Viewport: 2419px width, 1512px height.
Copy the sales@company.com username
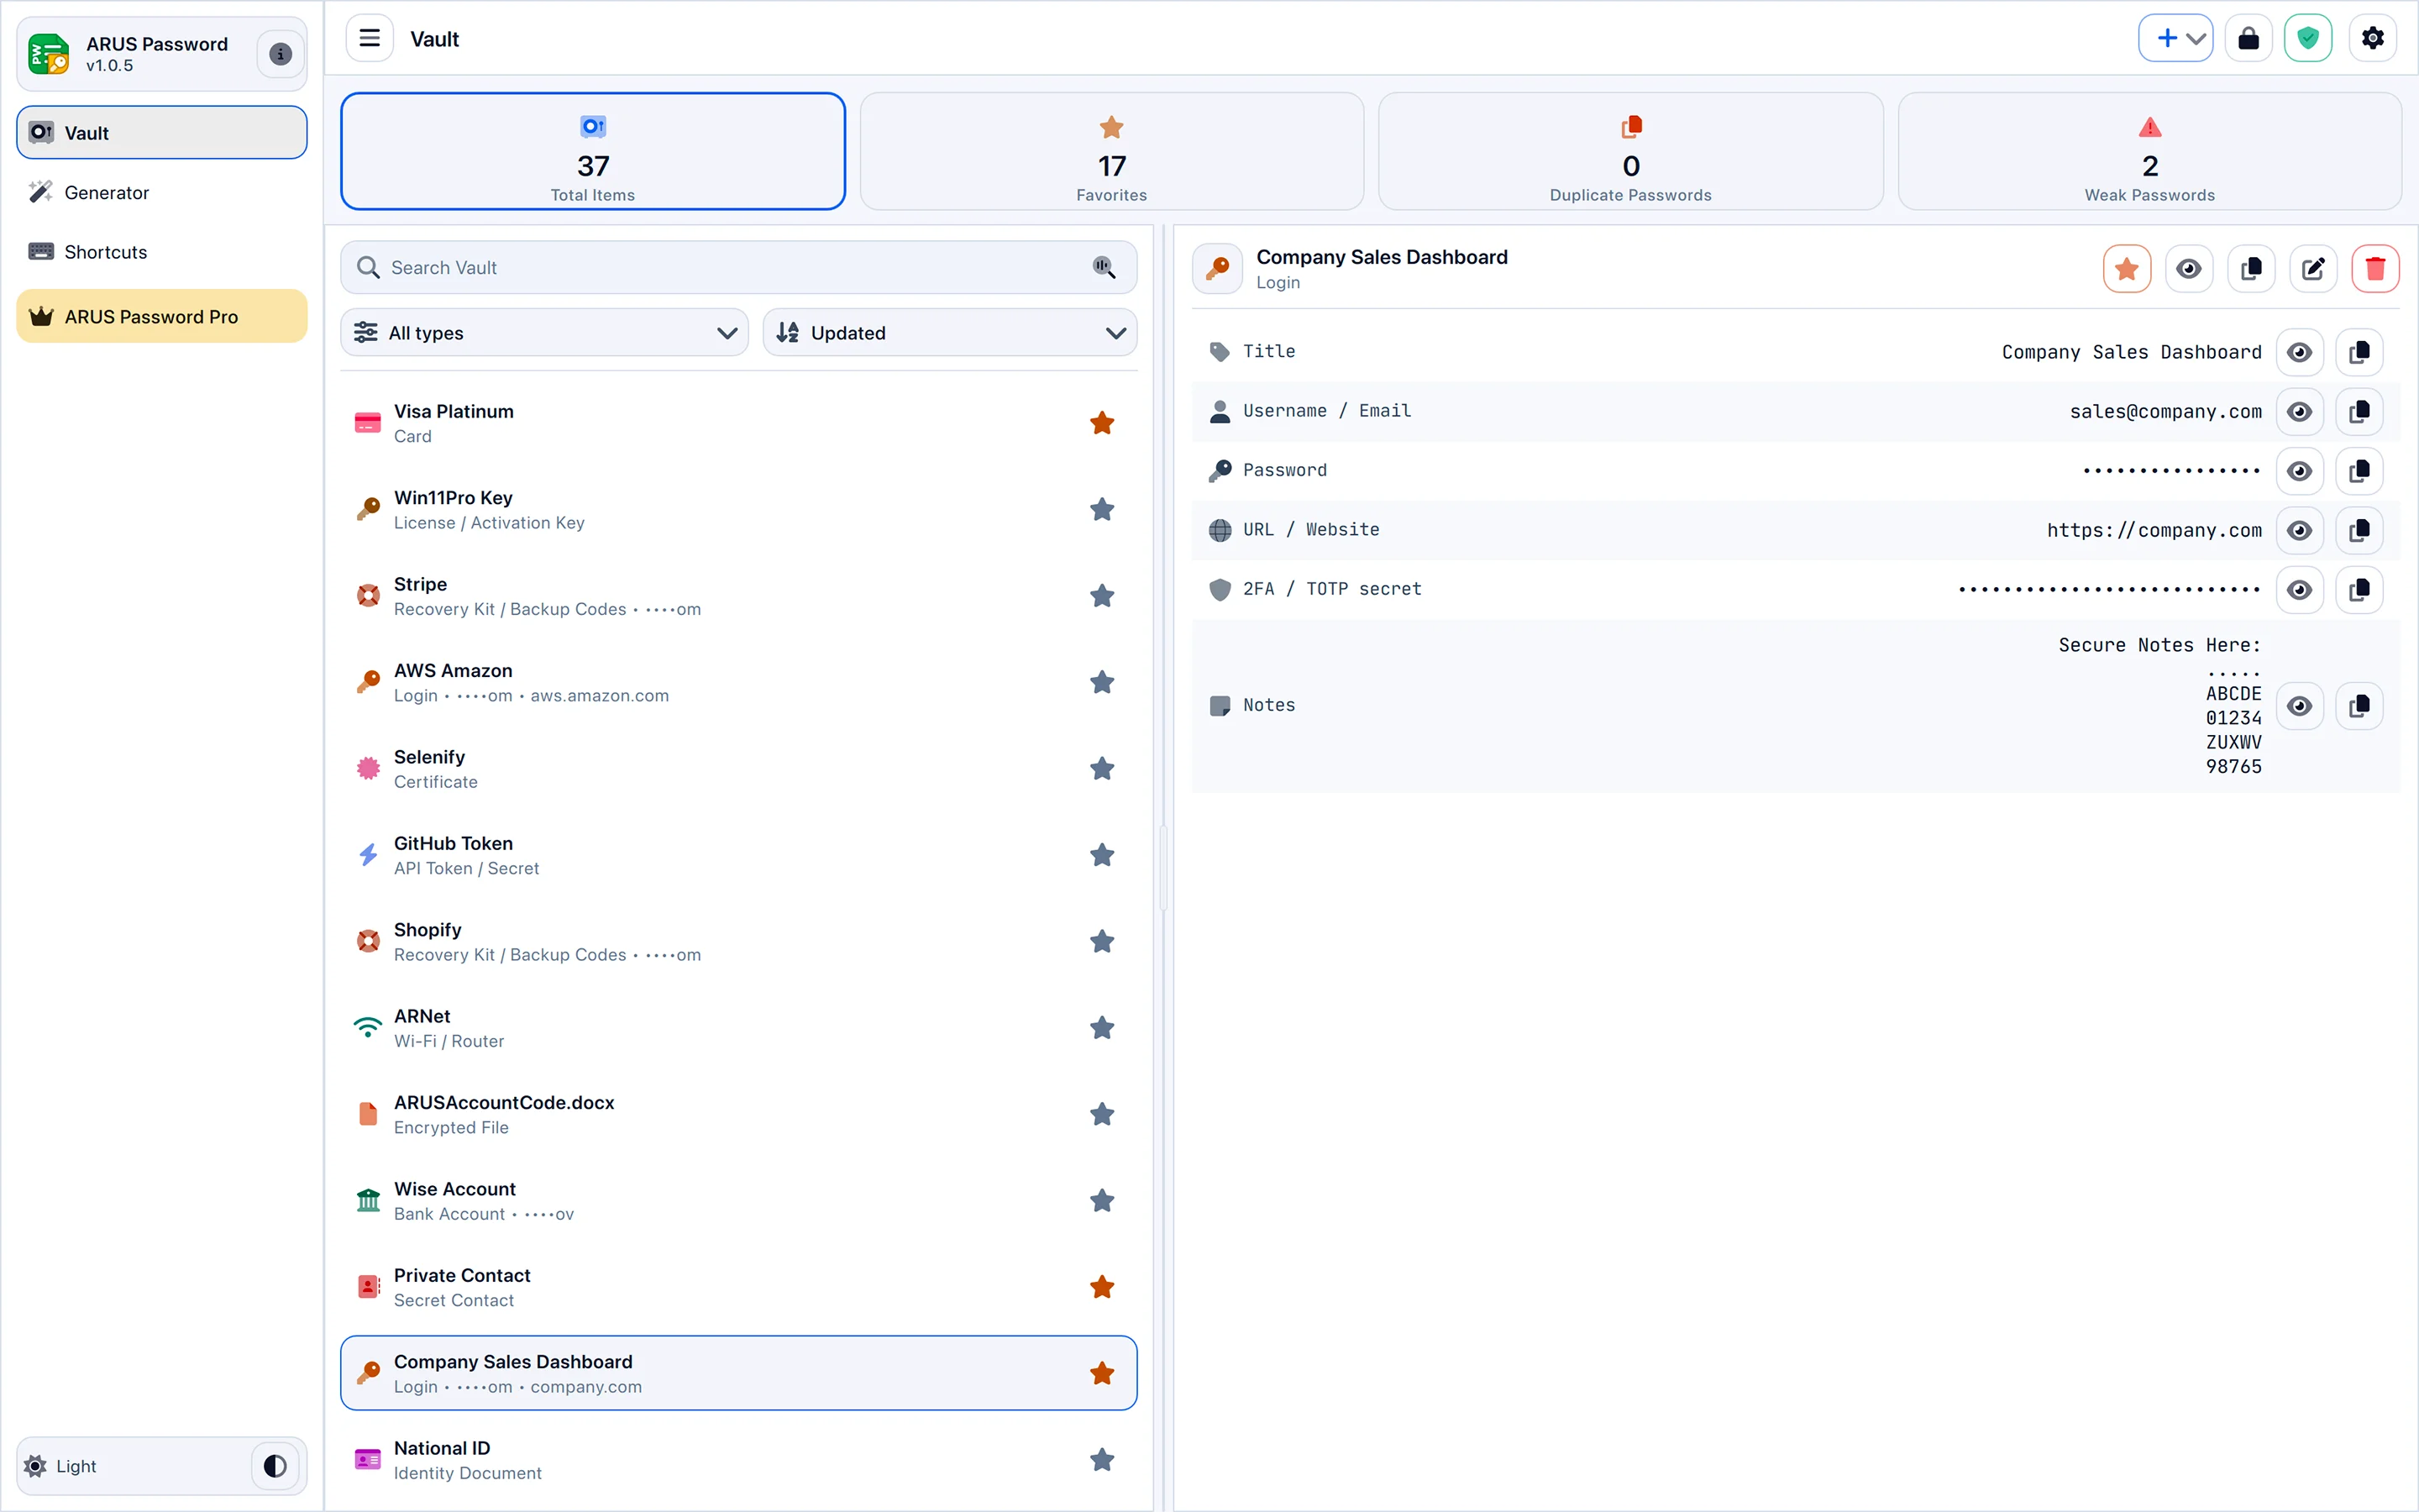pos(2360,411)
